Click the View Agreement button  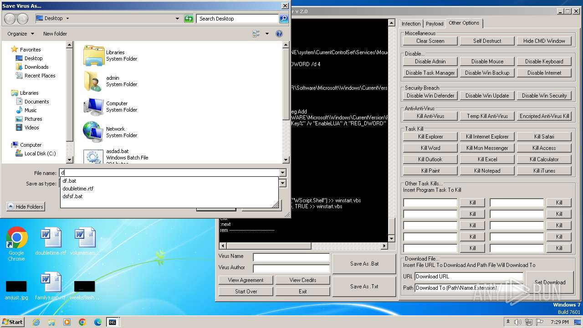246,280
